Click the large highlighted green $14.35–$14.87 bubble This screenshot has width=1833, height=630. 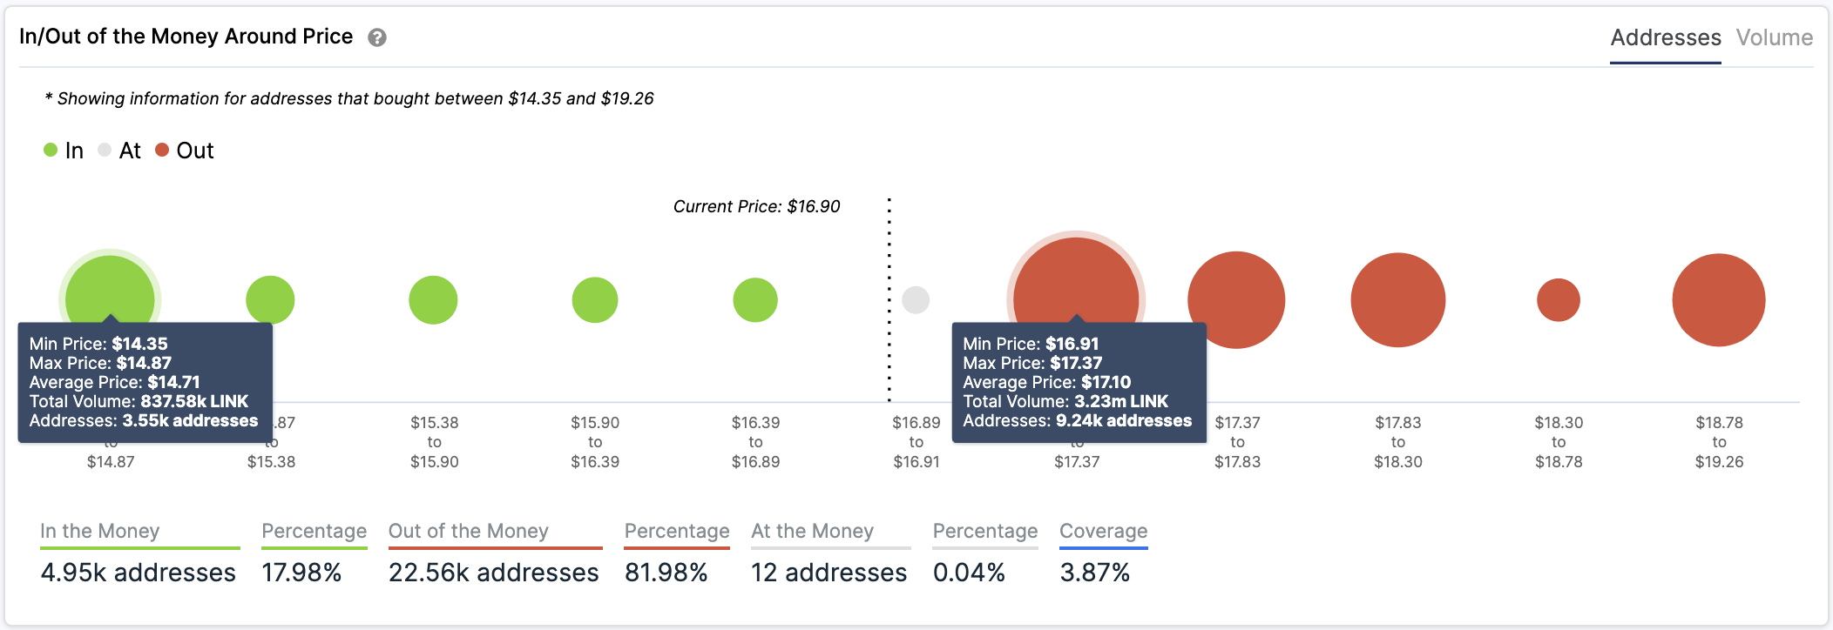coord(111,287)
